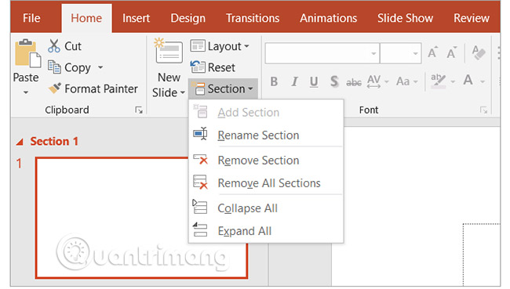Click the Change Case Aa icon
The width and height of the screenshot is (510, 289).
pyautogui.click(x=403, y=81)
